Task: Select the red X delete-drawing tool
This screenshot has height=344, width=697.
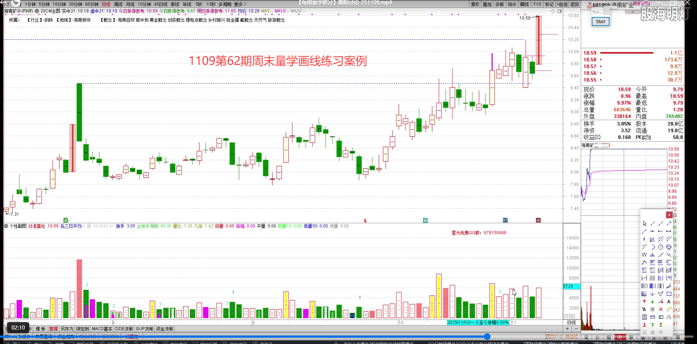Action: 660,309
